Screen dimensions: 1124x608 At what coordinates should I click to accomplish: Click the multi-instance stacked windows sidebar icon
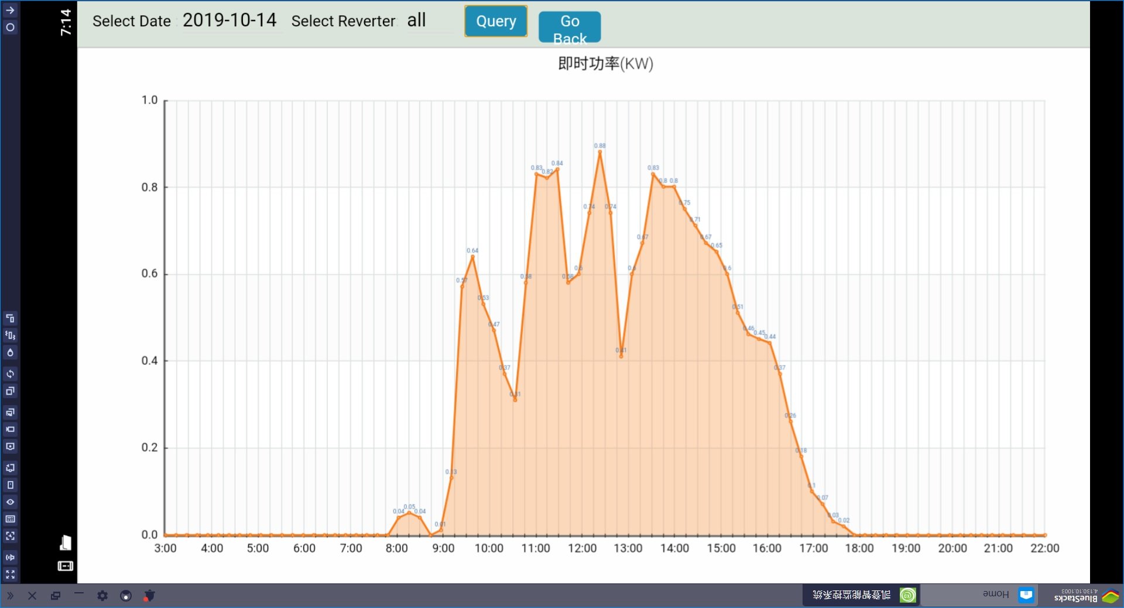[10, 391]
